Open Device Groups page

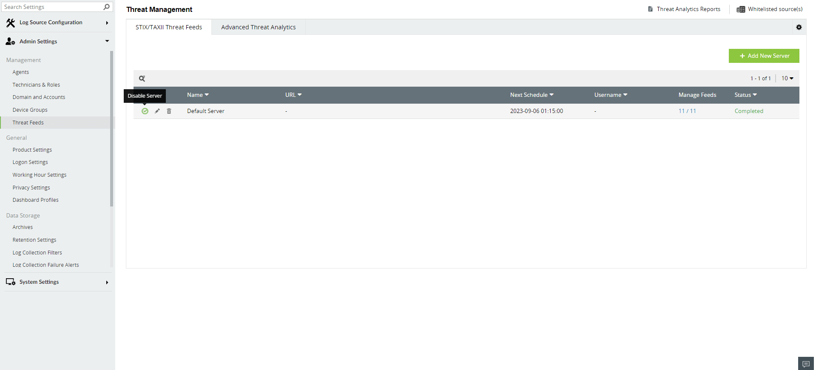(x=30, y=110)
